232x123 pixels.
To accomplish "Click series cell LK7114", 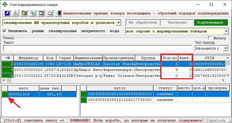I will coord(65,64).
